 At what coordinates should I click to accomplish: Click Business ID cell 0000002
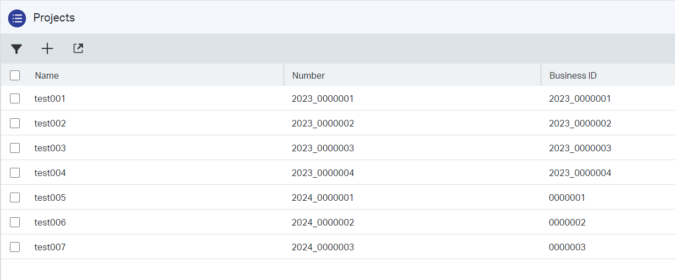point(567,223)
